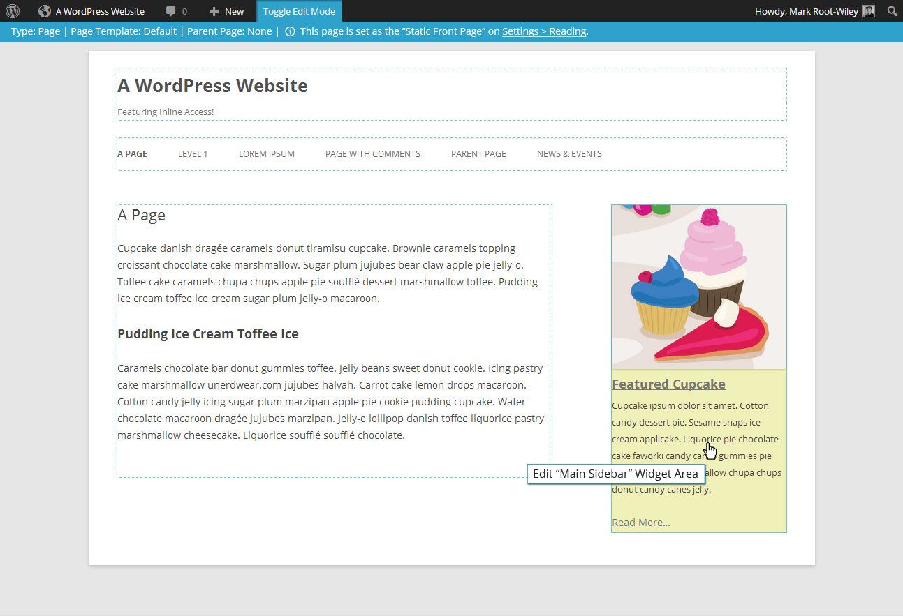Click the Featured Cupcake heading link
This screenshot has height=616, width=903.
pos(668,384)
